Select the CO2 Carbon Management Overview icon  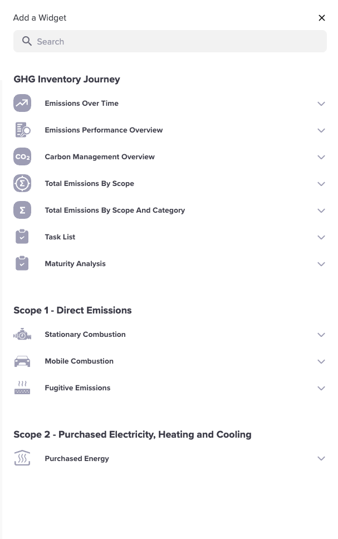click(x=22, y=156)
